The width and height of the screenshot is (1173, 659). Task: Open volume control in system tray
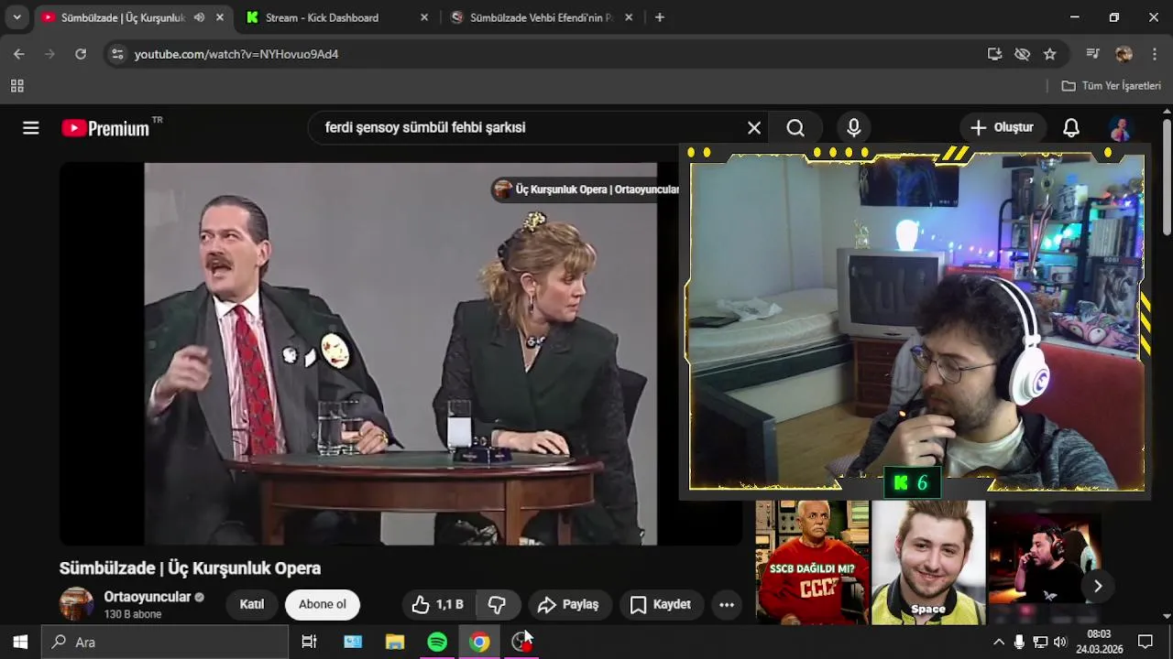click(1060, 642)
